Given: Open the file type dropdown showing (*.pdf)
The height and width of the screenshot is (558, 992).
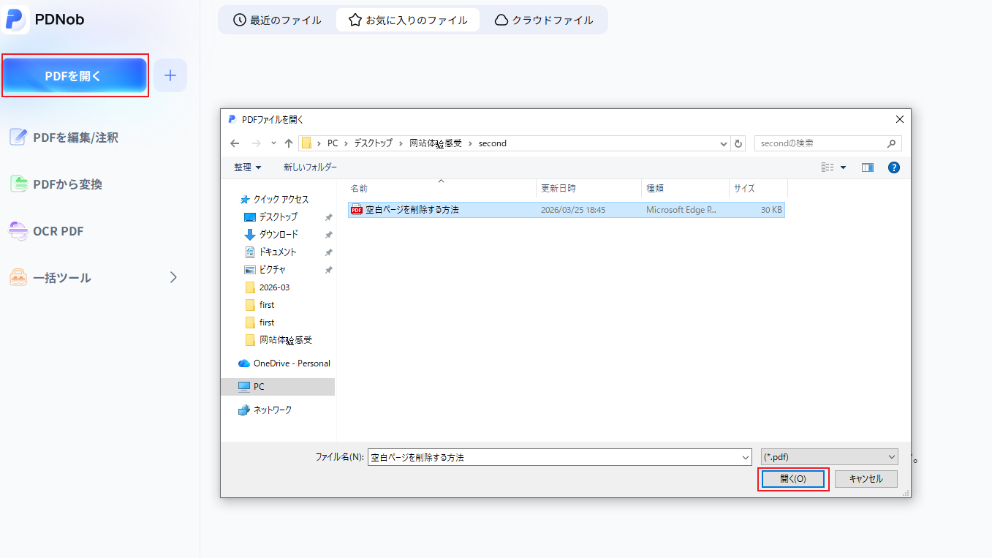Looking at the screenshot, I should coord(829,456).
